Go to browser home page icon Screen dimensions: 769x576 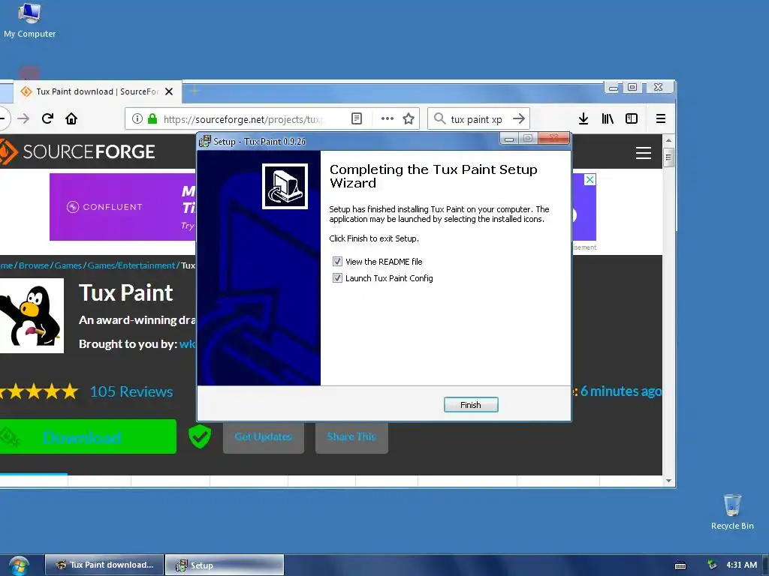coord(71,118)
